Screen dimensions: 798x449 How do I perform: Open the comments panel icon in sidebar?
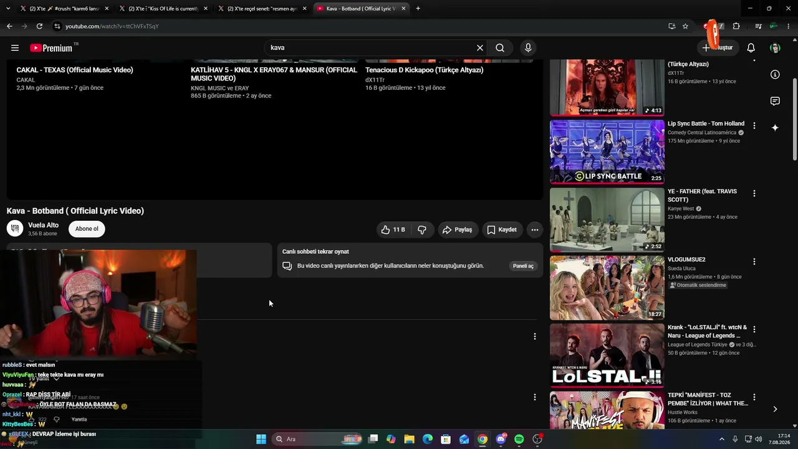(775, 101)
